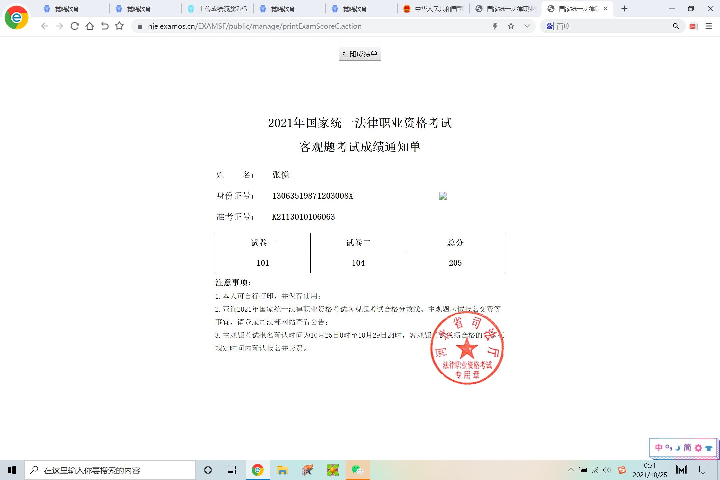This screenshot has height=480, width=720.
Task: Open IME settings gear icon
Action: pos(698,448)
